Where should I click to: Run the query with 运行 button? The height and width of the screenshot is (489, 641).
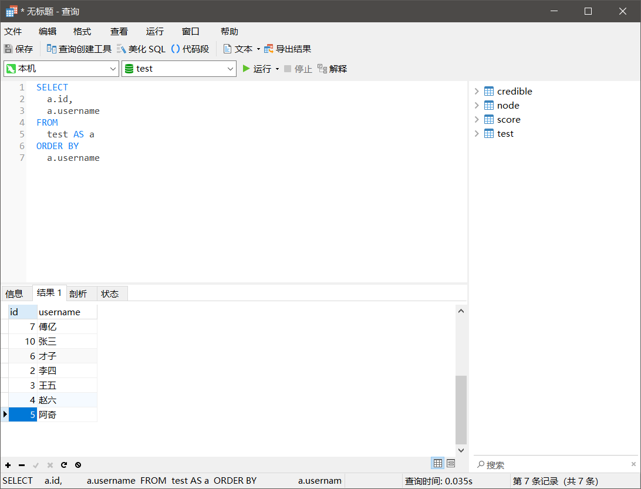(257, 69)
